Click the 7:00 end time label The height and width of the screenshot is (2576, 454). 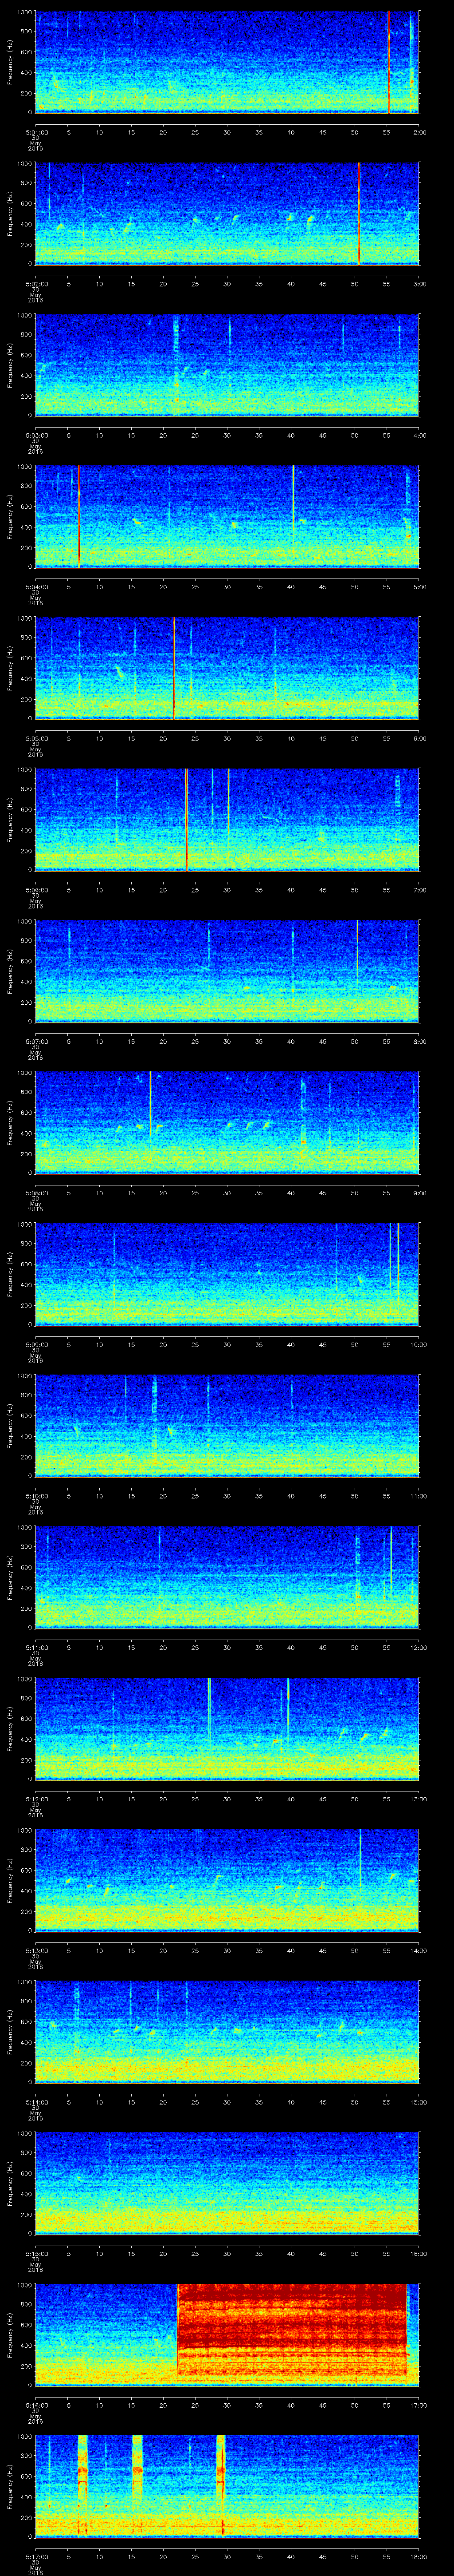click(419, 890)
